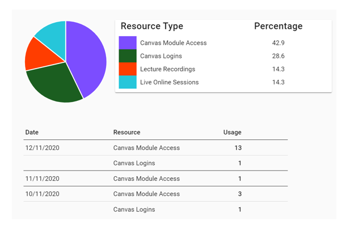Viewport: 346px width, 230px height.
Task: Click the purple Canvas Module Access swatch
Action: coord(128,43)
